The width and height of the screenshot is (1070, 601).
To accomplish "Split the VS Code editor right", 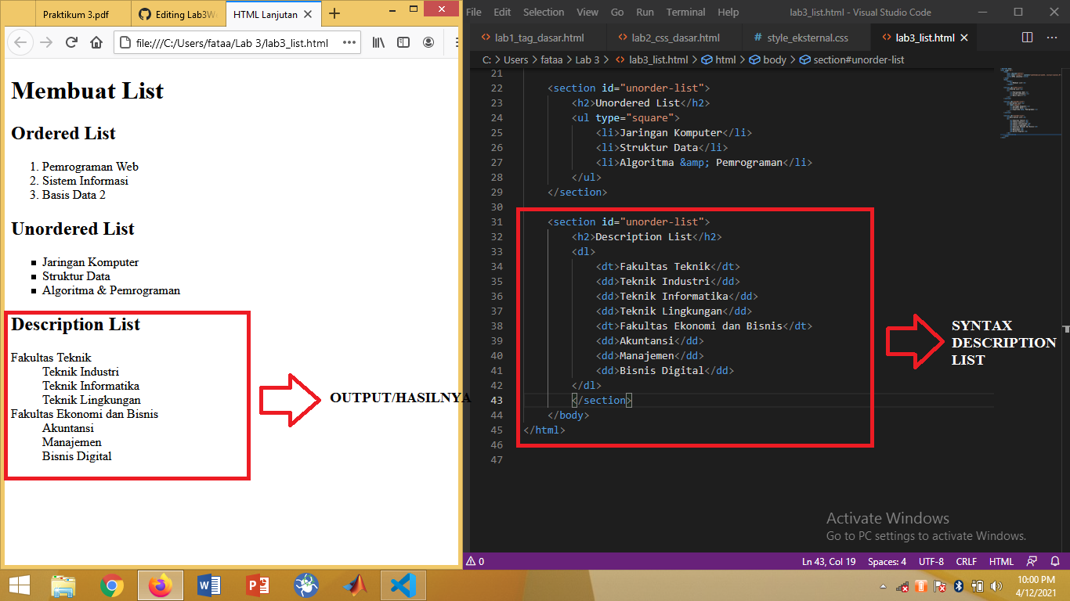I will pos(1028,38).
